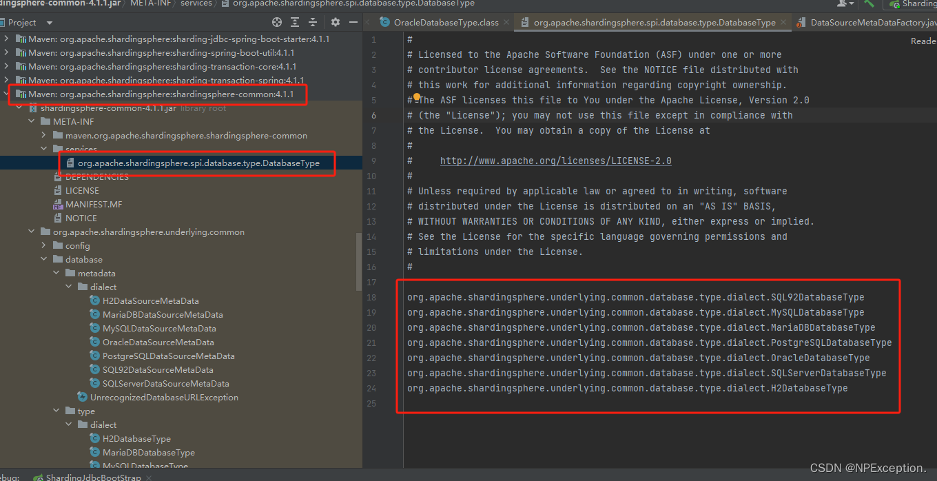Click line number 25 in the gutter

(372, 403)
